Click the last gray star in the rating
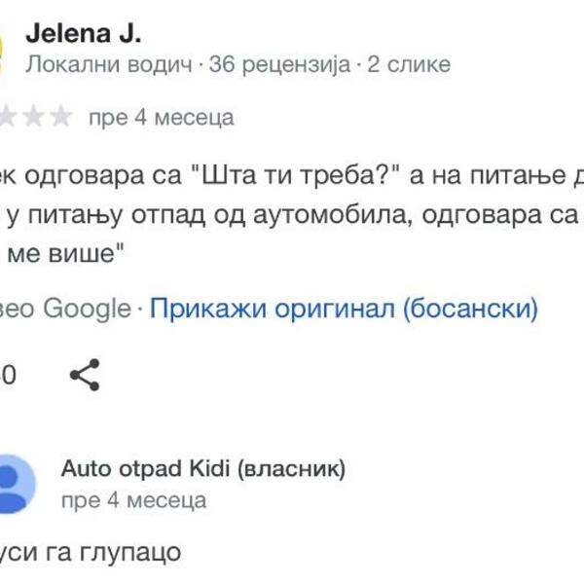 60,118
